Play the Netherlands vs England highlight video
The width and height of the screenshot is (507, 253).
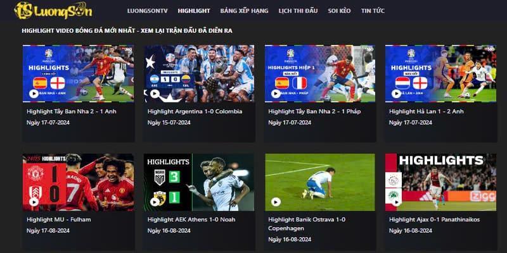397,94
